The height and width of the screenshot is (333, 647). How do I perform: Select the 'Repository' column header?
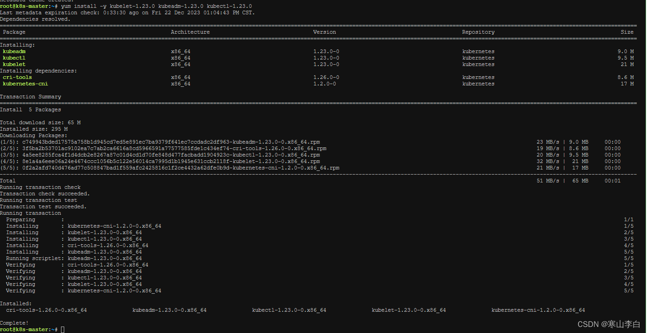(x=478, y=32)
